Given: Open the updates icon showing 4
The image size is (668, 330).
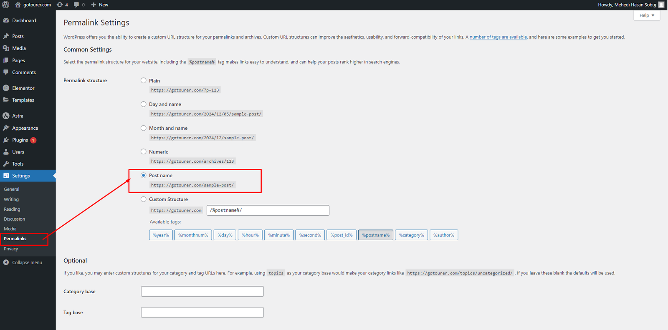Looking at the screenshot, I should click(x=60, y=5).
